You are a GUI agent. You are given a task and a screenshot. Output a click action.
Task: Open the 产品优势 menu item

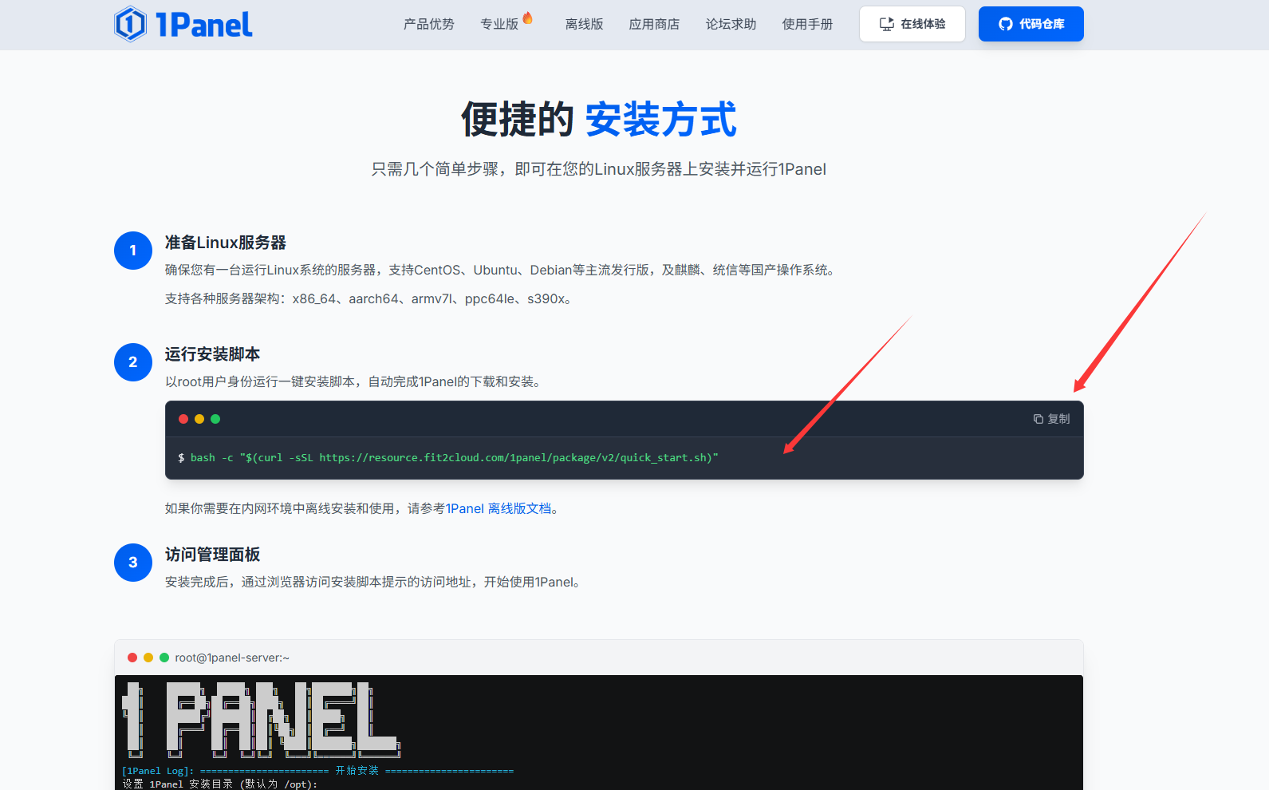pyautogui.click(x=428, y=24)
